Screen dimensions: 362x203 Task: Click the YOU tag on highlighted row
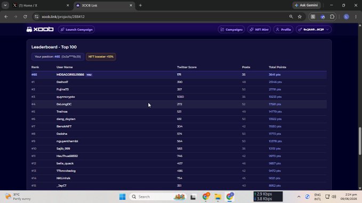coord(89,75)
